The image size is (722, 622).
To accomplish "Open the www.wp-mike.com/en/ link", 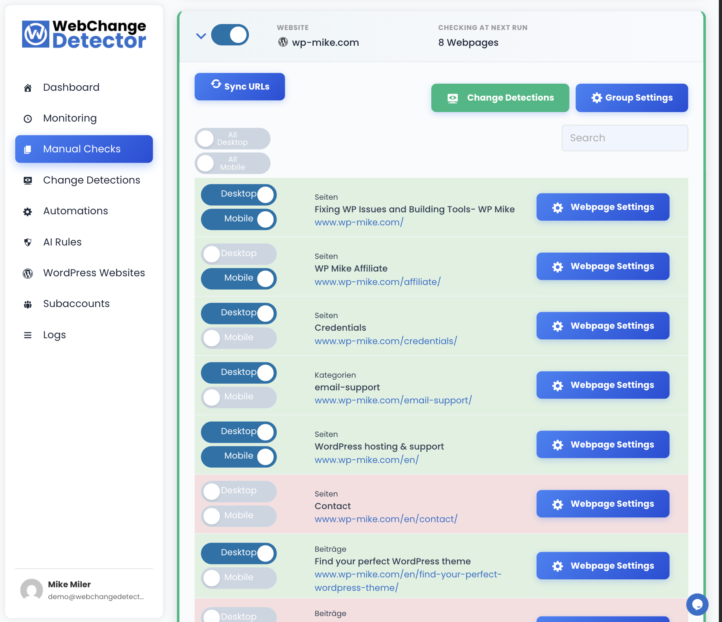I will point(367,460).
